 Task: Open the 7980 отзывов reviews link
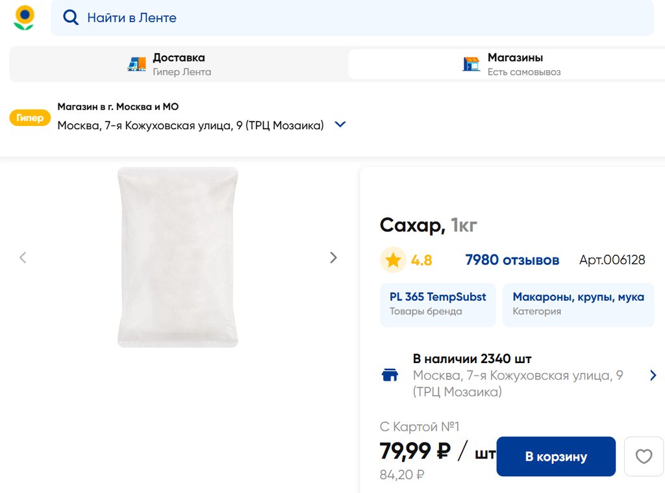click(x=512, y=260)
